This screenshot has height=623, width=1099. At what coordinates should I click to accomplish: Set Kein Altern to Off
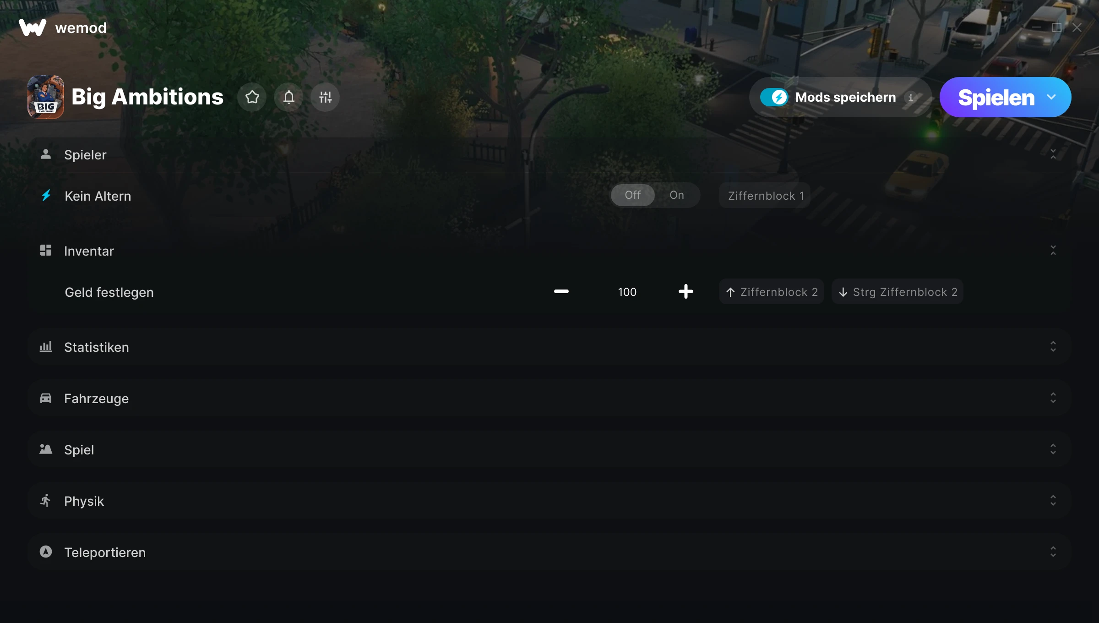click(x=632, y=195)
